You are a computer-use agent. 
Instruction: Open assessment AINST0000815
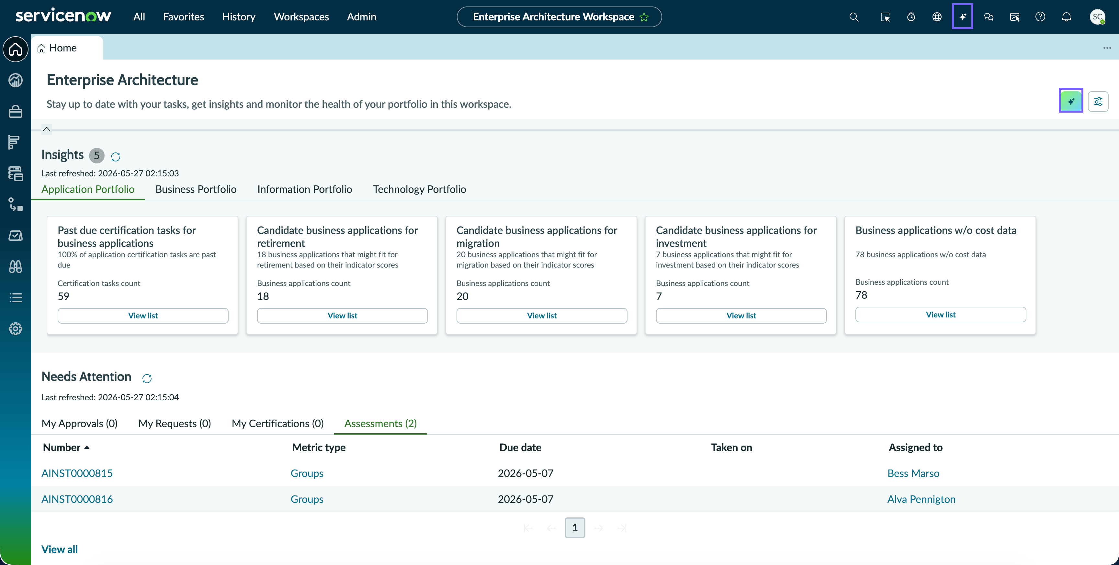click(x=77, y=473)
